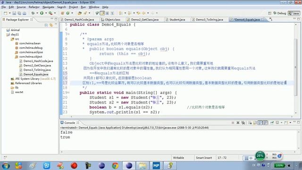Select Demo3_ToString.java in Package Explorer
302x170 pixels.
35,70
